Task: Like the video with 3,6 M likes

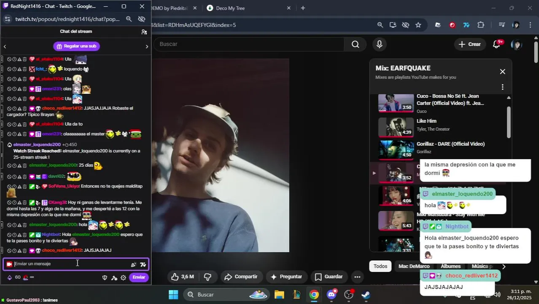Action: [x=182, y=277]
